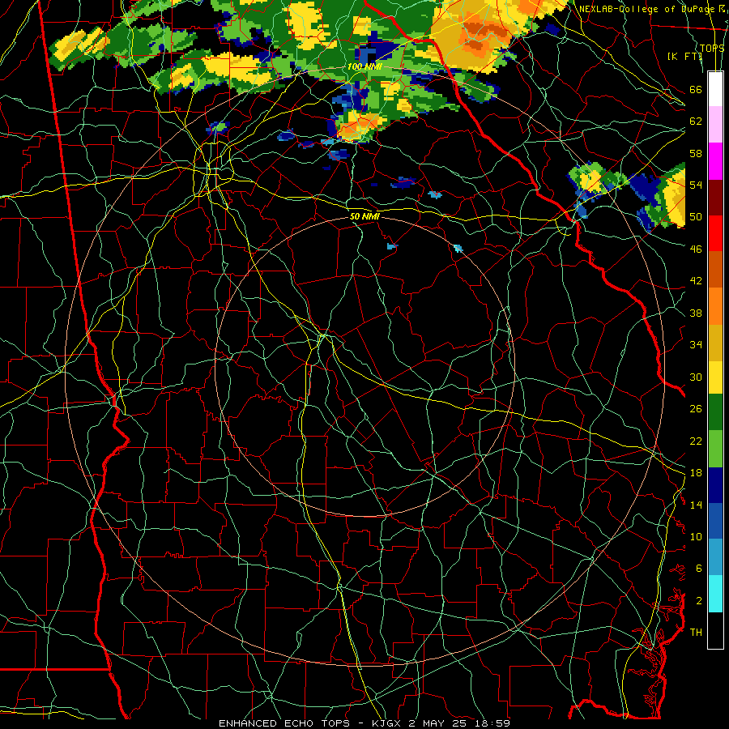Screen dimensions: 729x729
Task: Choose the navy blue legend band
Action: click(715, 485)
